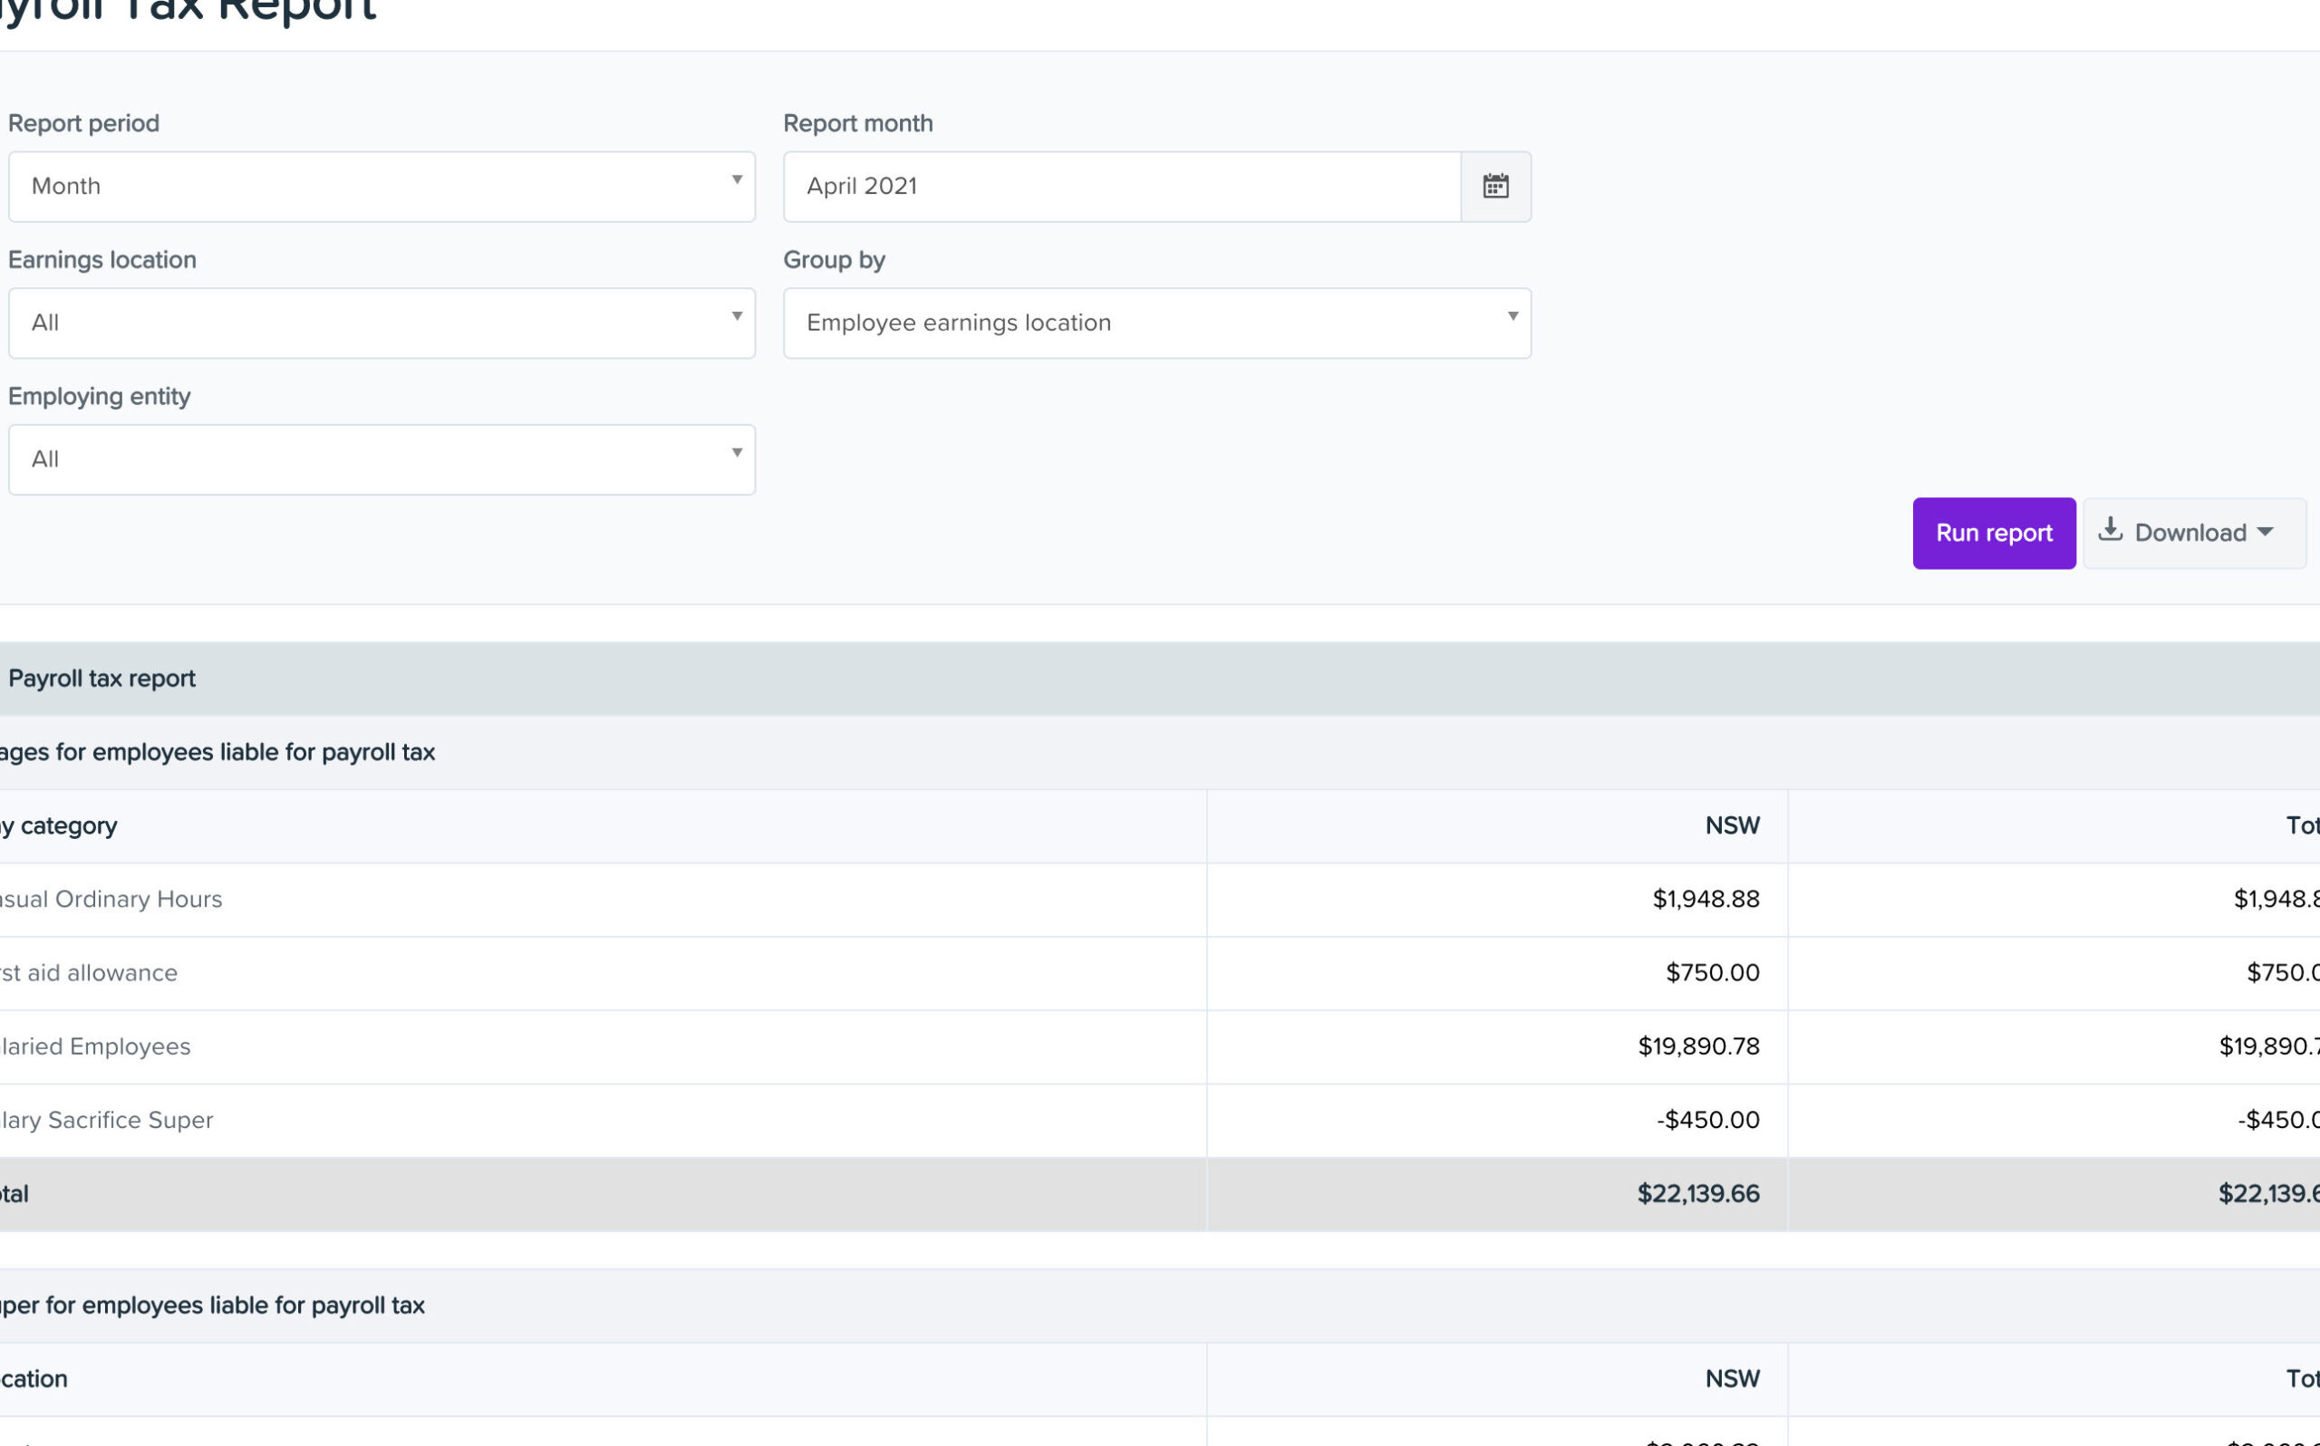Click the Payroll tax report section header

pyautogui.click(x=101, y=678)
